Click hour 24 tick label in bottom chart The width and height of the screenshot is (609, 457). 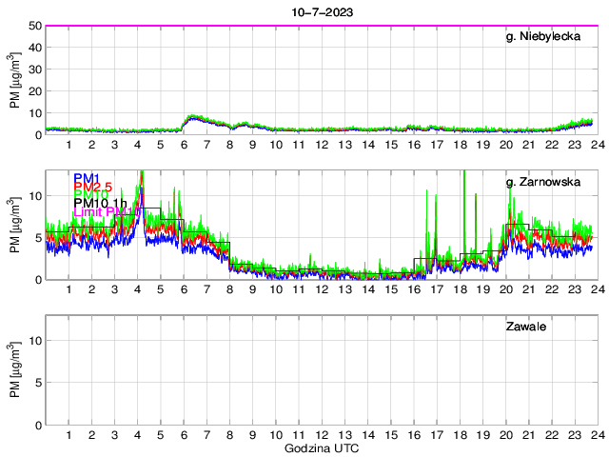click(x=596, y=435)
